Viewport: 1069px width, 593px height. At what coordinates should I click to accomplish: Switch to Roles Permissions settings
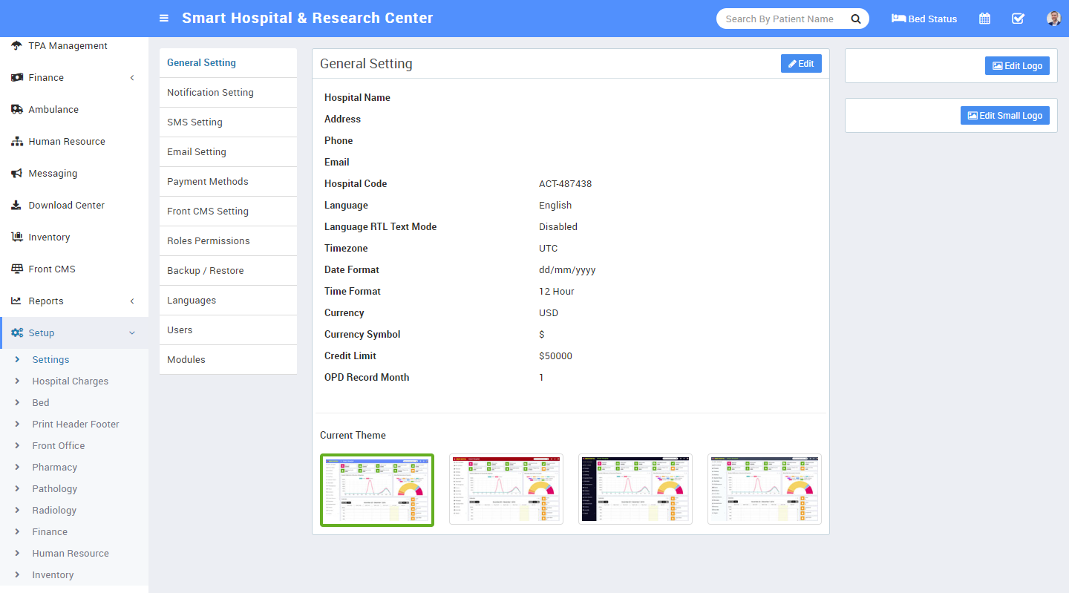(208, 241)
